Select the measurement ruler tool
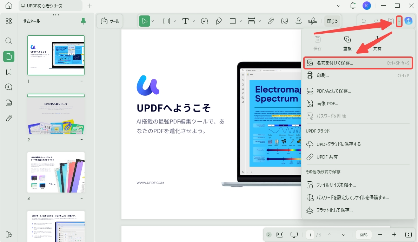This screenshot has height=242, width=418. click(x=251, y=21)
